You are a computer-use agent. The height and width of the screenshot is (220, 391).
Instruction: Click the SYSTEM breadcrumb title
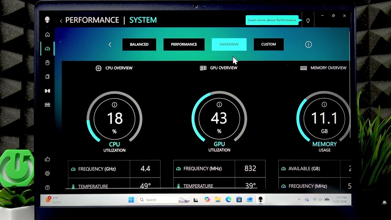(x=143, y=20)
